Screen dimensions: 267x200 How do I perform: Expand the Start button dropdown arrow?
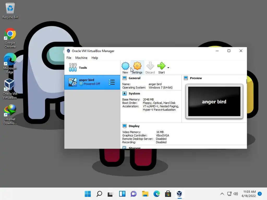click(168, 68)
